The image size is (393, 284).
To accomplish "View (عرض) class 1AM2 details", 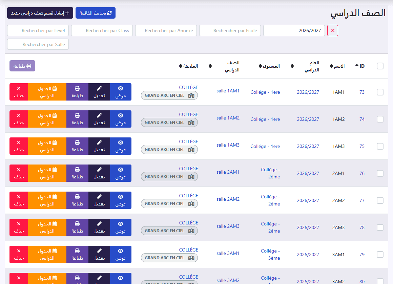I will click(x=121, y=119).
